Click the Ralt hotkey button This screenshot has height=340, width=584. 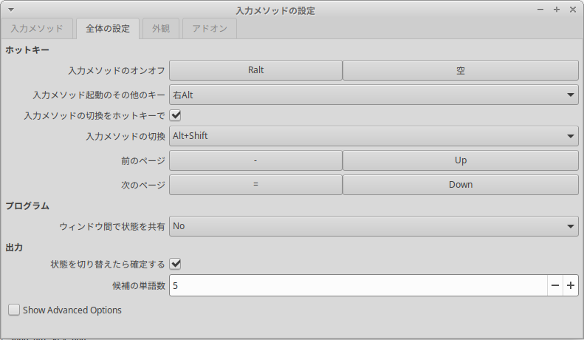click(255, 70)
